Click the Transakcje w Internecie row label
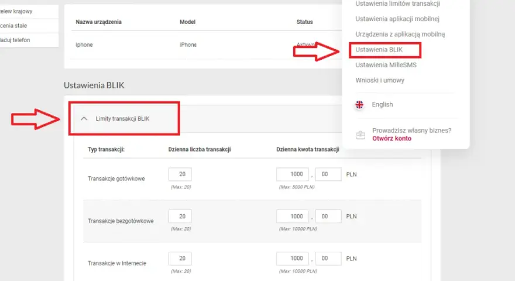Viewport: 515px width, 281px height. point(117,263)
